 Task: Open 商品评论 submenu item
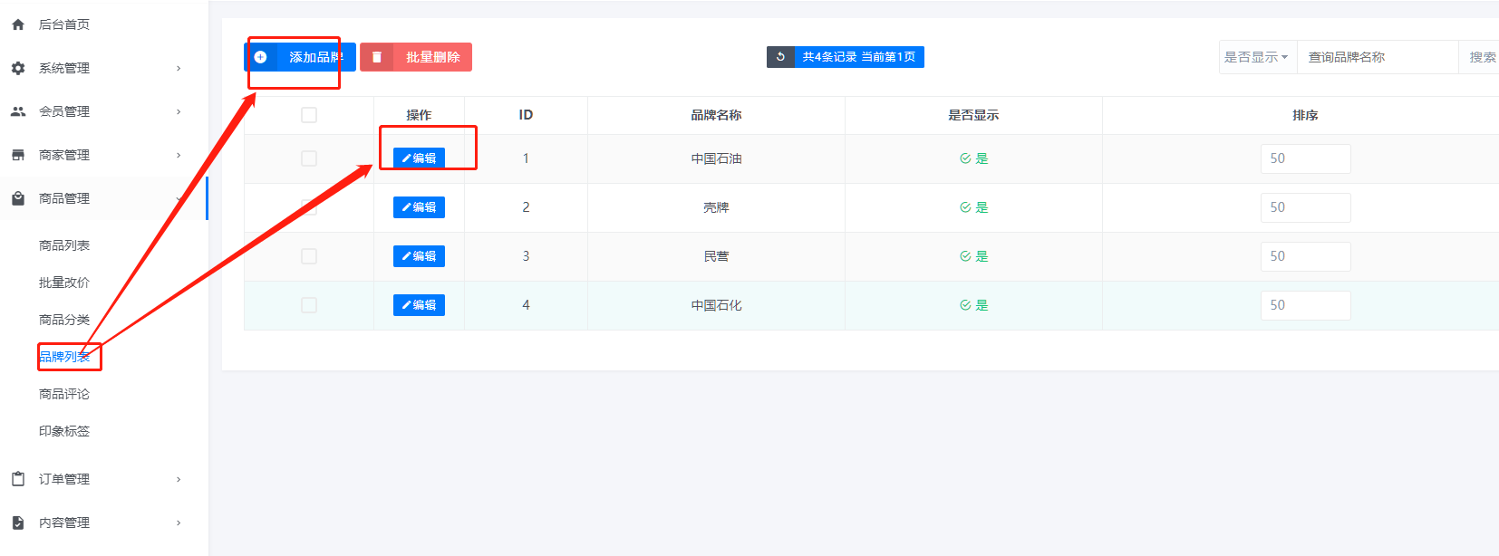pyautogui.click(x=64, y=394)
